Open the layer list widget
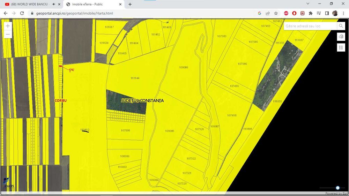The image size is (349, 196). [341, 47]
